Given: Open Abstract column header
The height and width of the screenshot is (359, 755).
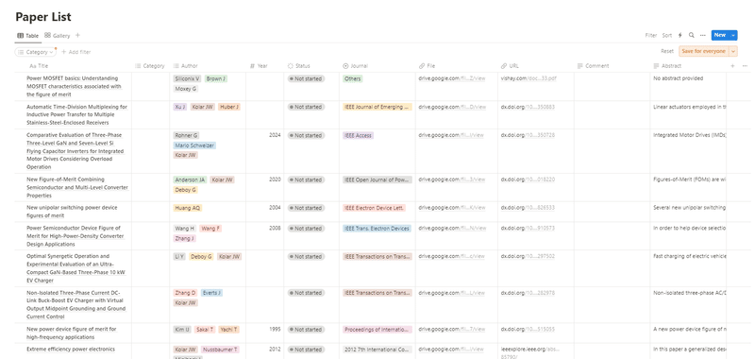Looking at the screenshot, I should point(667,66).
